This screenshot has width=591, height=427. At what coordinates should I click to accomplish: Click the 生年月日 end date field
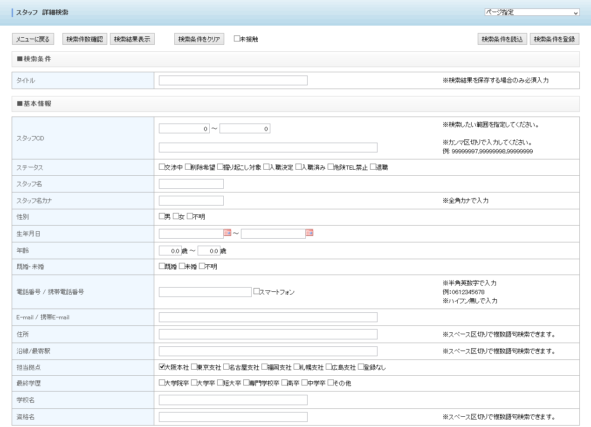(x=273, y=234)
